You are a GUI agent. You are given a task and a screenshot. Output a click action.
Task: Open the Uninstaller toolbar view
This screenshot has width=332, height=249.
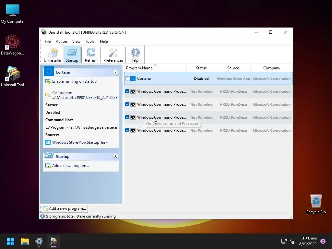tap(53, 55)
